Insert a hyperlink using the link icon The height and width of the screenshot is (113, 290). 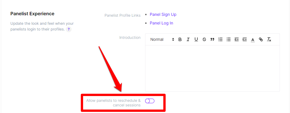coord(261,39)
